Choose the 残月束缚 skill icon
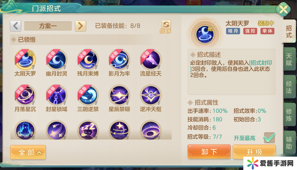Screen dimensions: 297x170 coord(88,60)
